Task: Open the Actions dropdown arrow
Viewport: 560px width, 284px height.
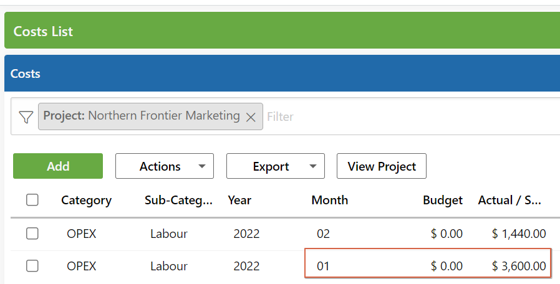Action: (x=202, y=166)
